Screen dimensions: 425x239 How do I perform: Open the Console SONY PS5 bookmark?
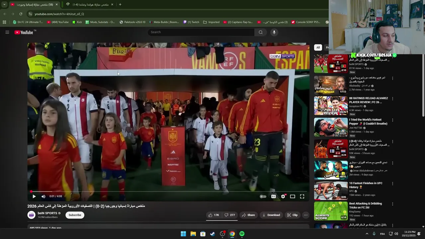306,22
